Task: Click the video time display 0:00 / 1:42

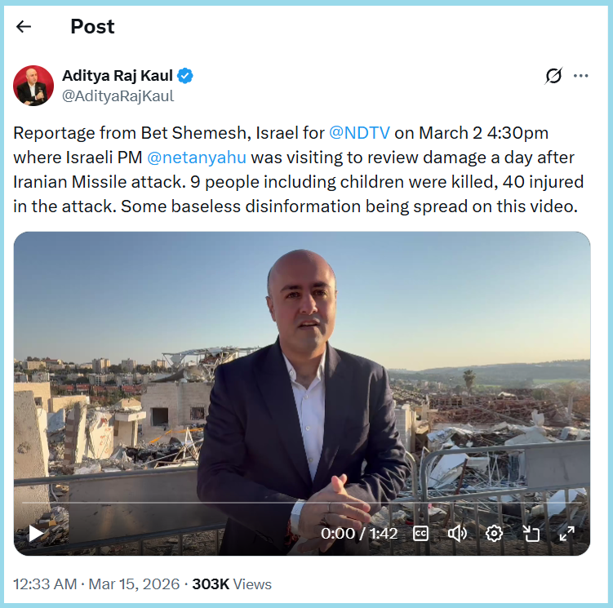Action: 360,533
